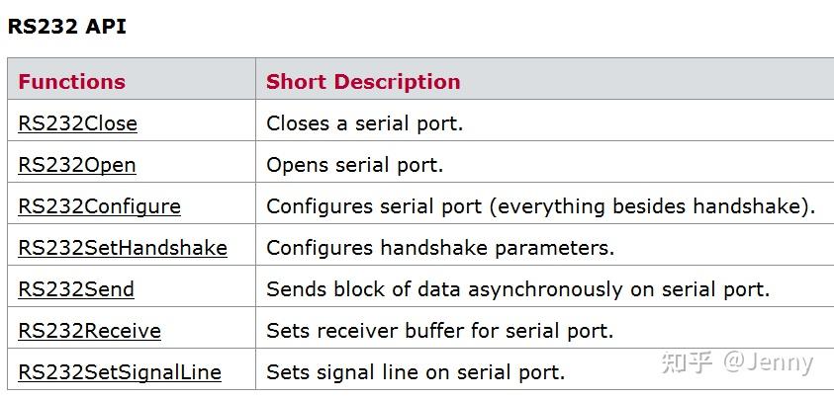Image resolution: width=834 pixels, height=399 pixels.
Task: Click the @Jenny watermark text
Action: (768, 362)
